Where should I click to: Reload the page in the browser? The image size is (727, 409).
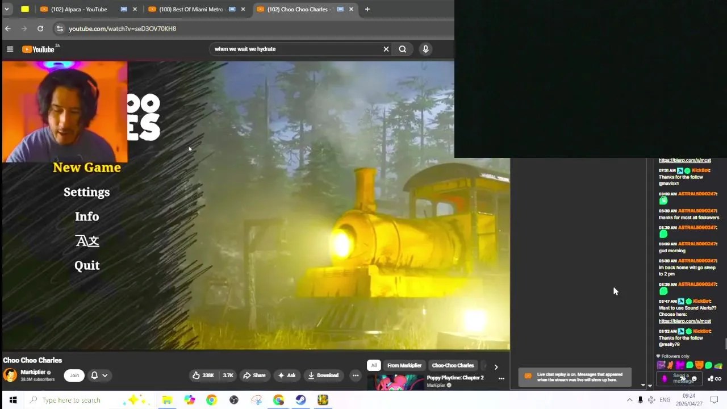(x=40, y=28)
